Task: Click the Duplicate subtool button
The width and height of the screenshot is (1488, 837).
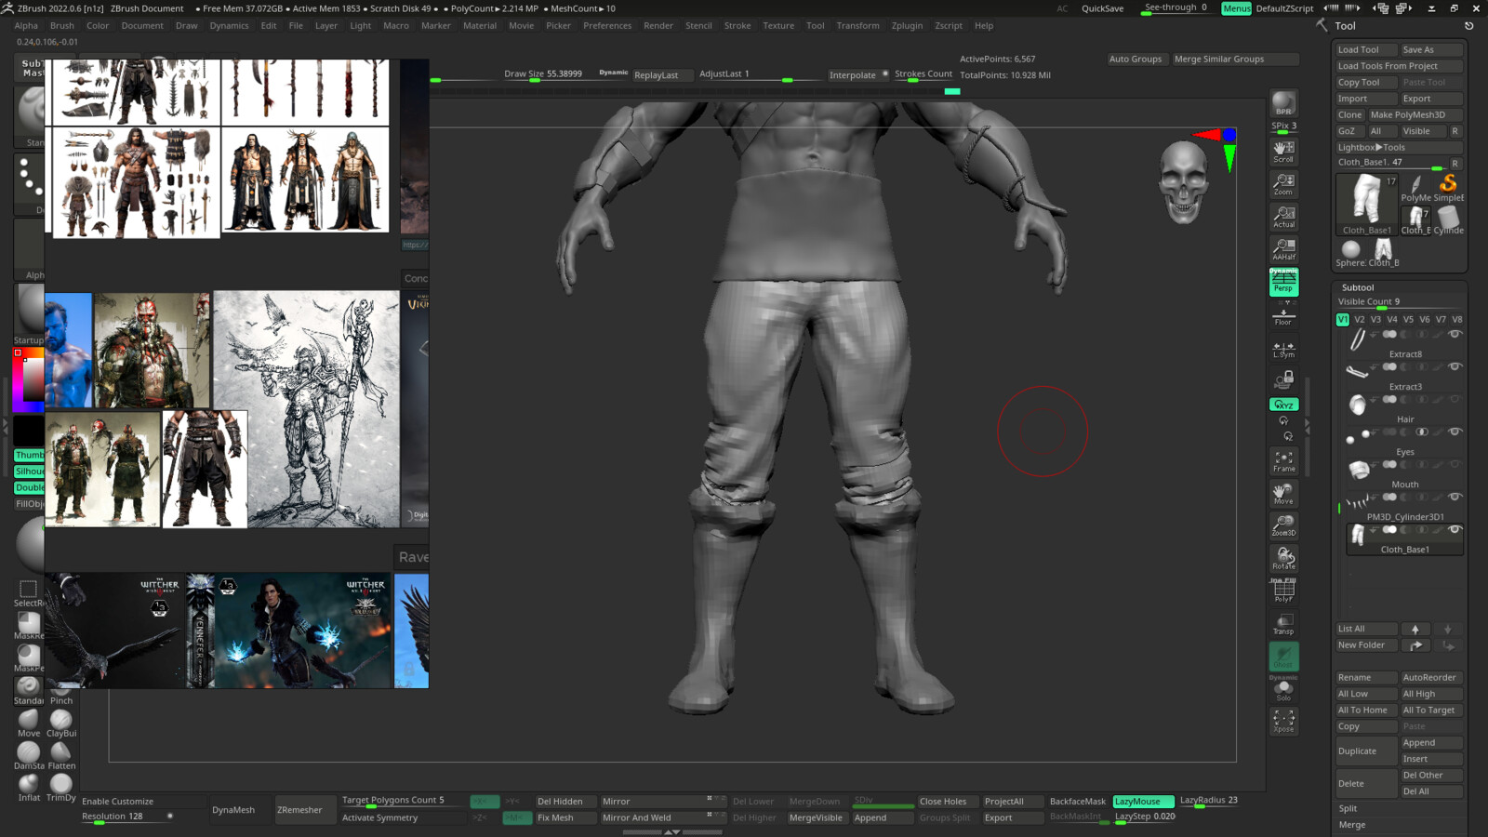Action: coord(1366,751)
